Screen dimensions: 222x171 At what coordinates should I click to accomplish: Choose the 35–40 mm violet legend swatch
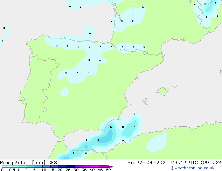coord(87,166)
